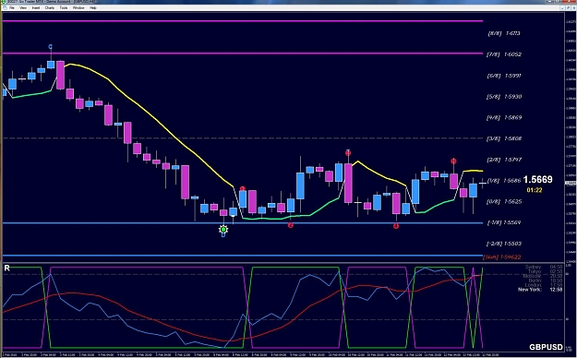The width and height of the screenshot is (577, 358).
Task: Open the Window menu
Action: point(78,7)
